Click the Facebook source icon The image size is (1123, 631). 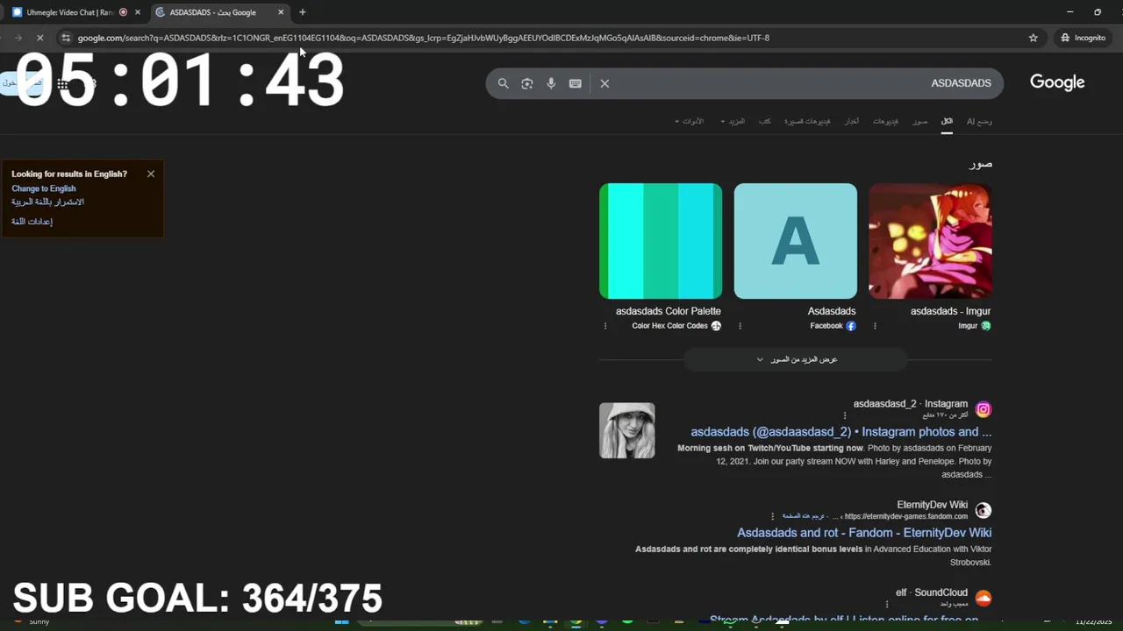click(851, 326)
